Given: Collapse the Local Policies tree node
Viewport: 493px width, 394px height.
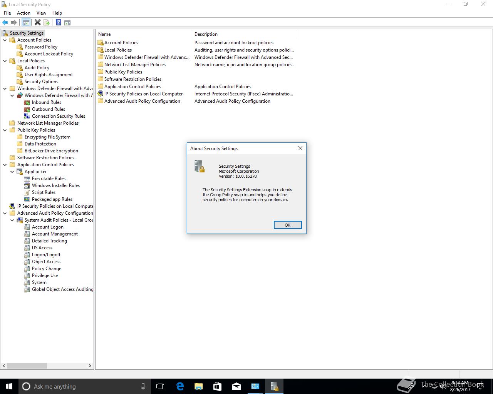Looking at the screenshot, I should coord(5,61).
